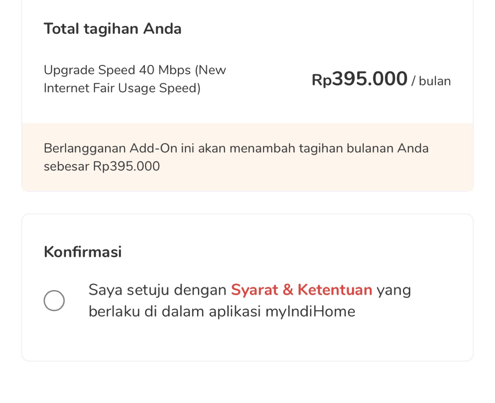Screen dimensions: 495x403
Task: Click the Upgrade Speed 40 Mbps item name
Action: (135, 70)
